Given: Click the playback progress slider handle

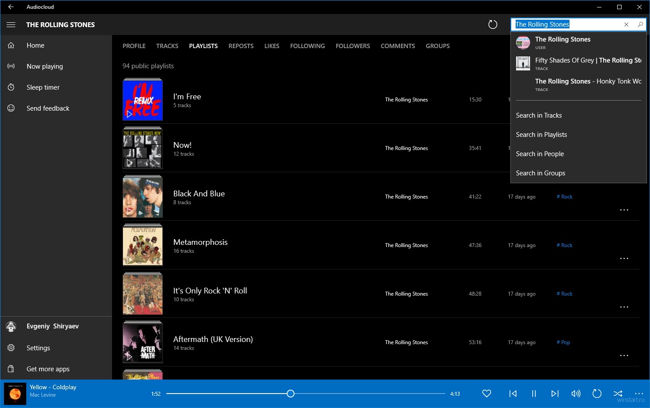Looking at the screenshot, I should point(291,394).
